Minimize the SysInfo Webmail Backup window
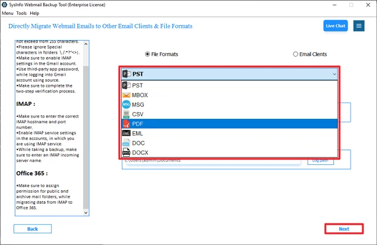The image size is (377, 245). point(335,5)
